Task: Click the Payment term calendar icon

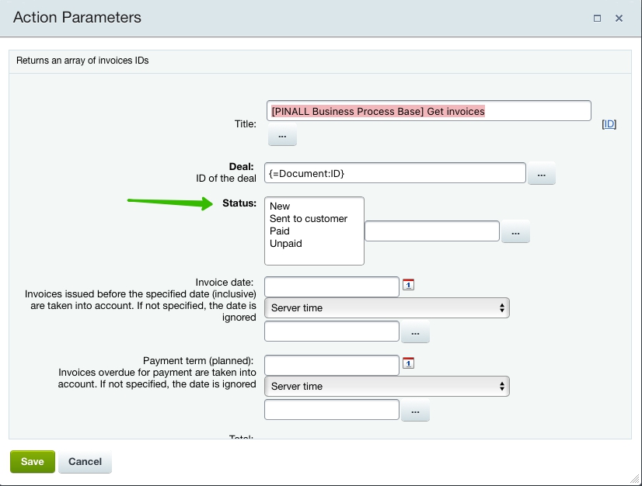Action: point(409,363)
